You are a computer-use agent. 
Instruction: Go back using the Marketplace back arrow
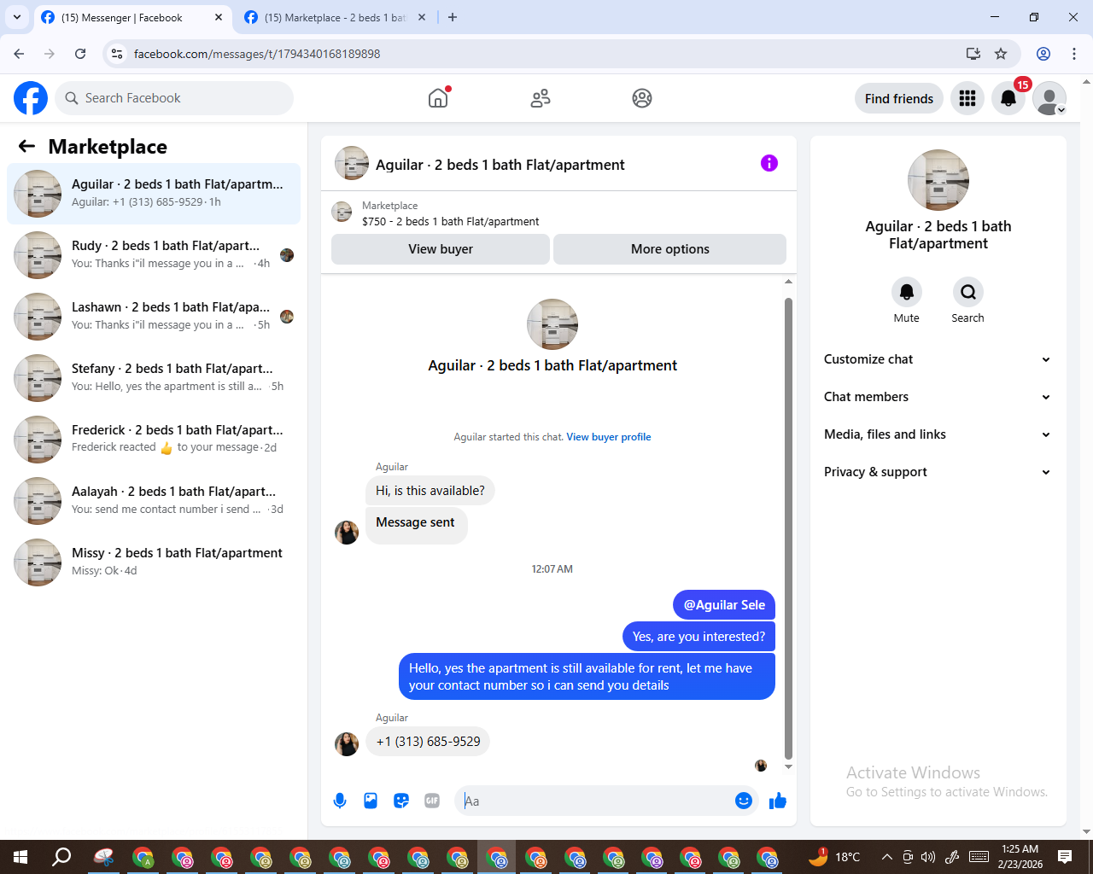click(x=26, y=146)
